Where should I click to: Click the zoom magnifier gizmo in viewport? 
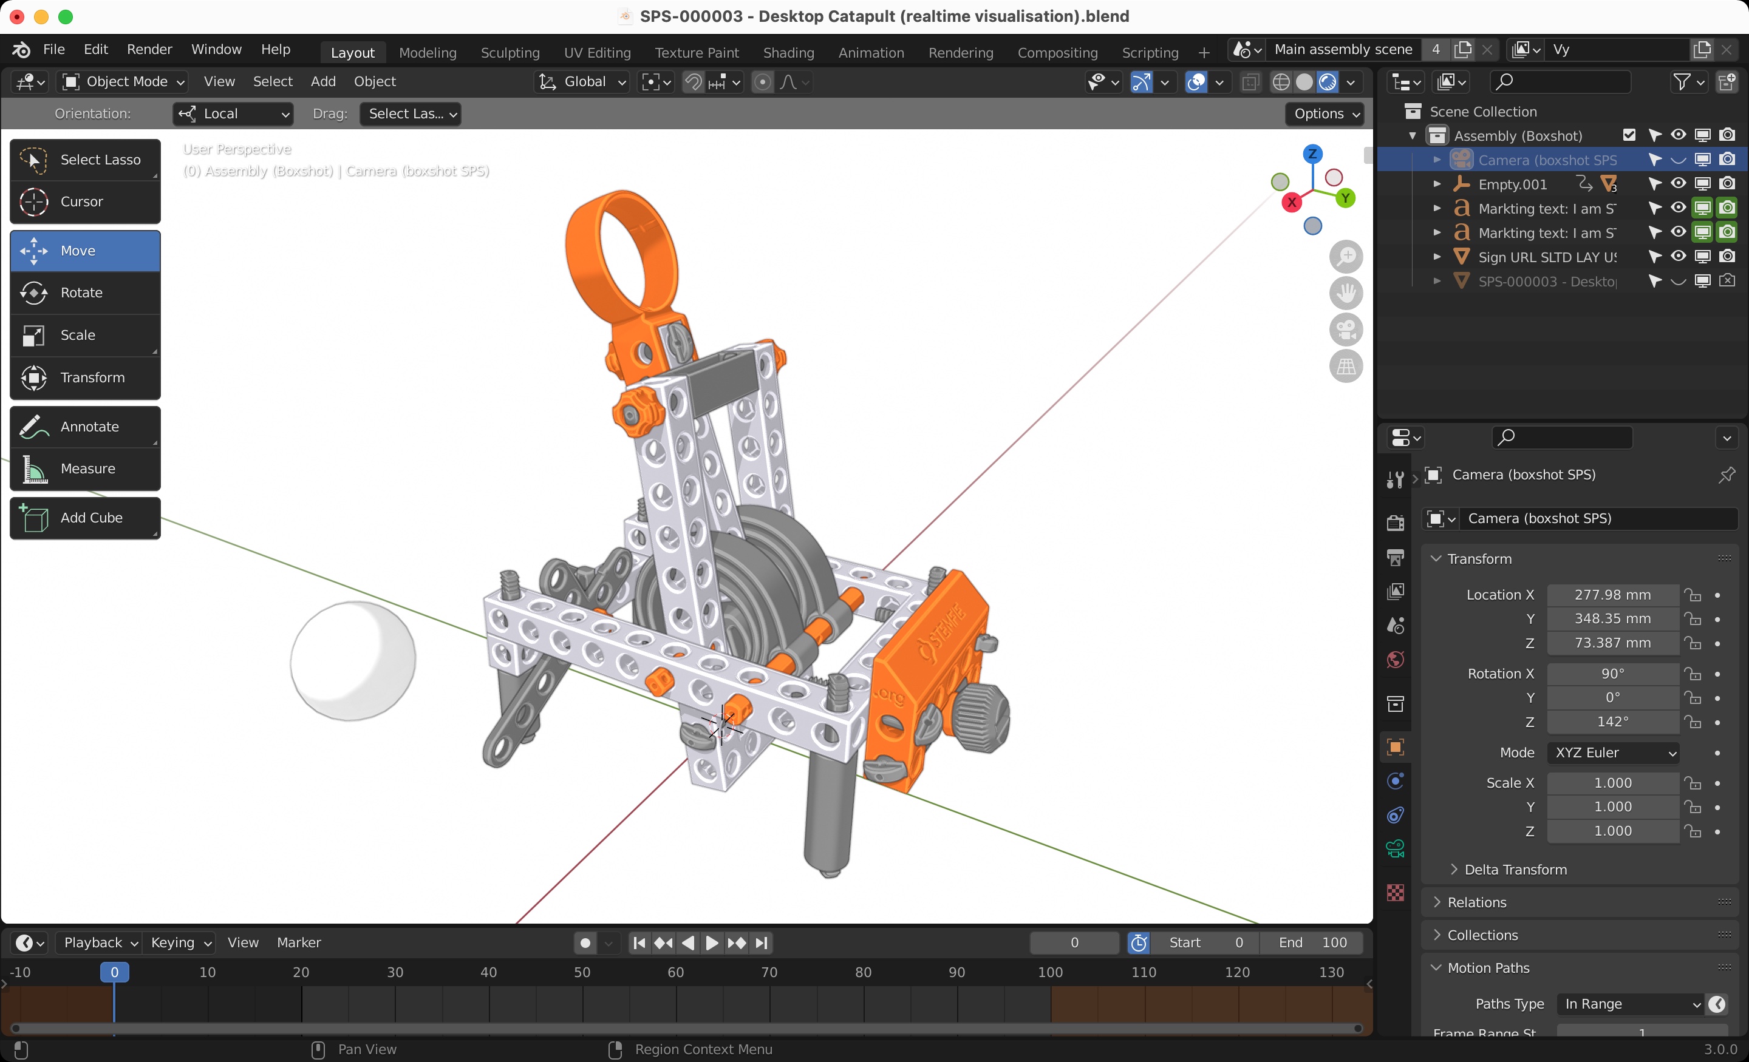click(x=1346, y=256)
